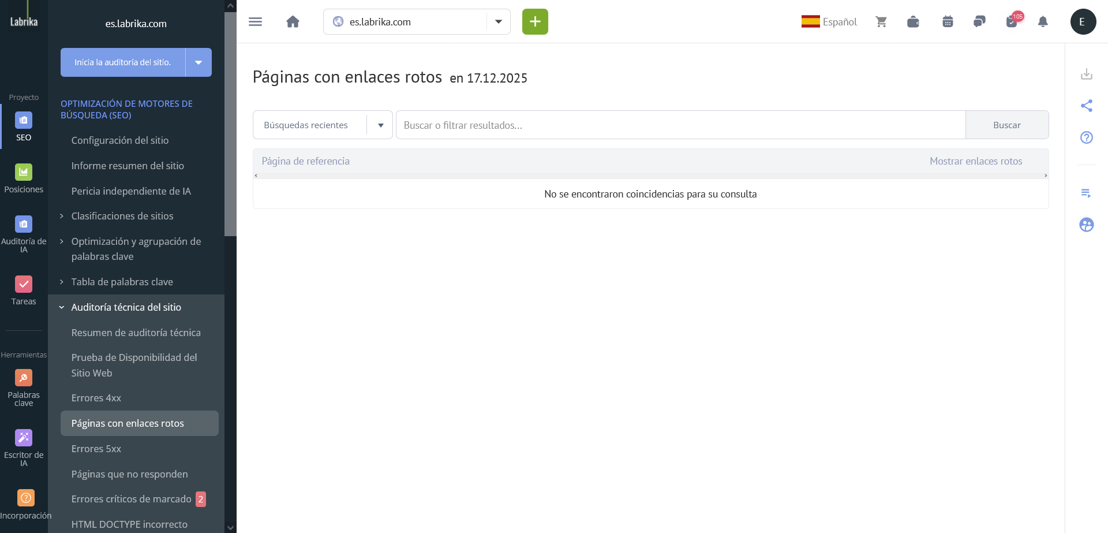Click Mostrar enlaces rotos column header
This screenshot has height=533, width=1108.
976,161
